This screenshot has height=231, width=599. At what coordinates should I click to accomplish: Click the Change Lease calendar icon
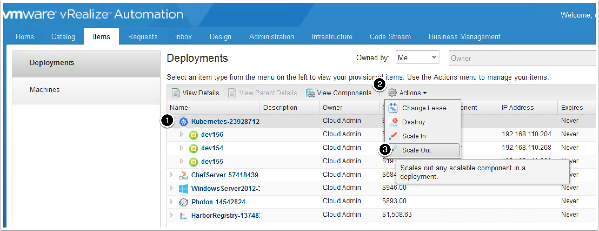(x=393, y=108)
